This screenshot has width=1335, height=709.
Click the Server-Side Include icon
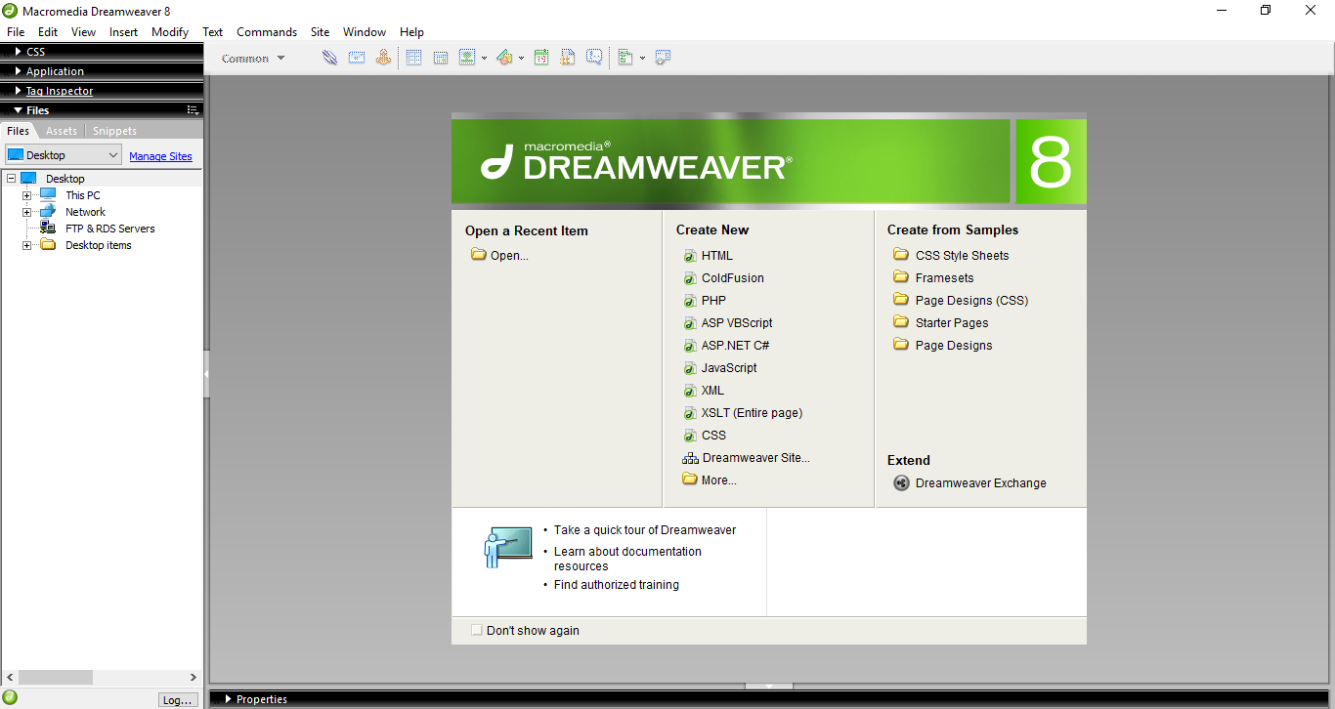pos(568,58)
